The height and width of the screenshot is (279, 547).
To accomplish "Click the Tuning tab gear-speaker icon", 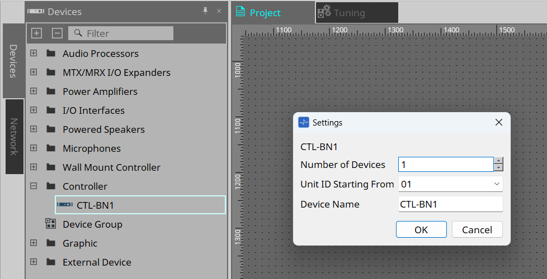I will [324, 12].
